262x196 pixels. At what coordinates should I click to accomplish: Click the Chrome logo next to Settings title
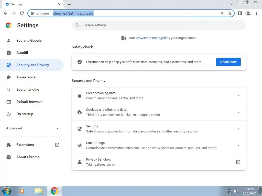[8, 25]
